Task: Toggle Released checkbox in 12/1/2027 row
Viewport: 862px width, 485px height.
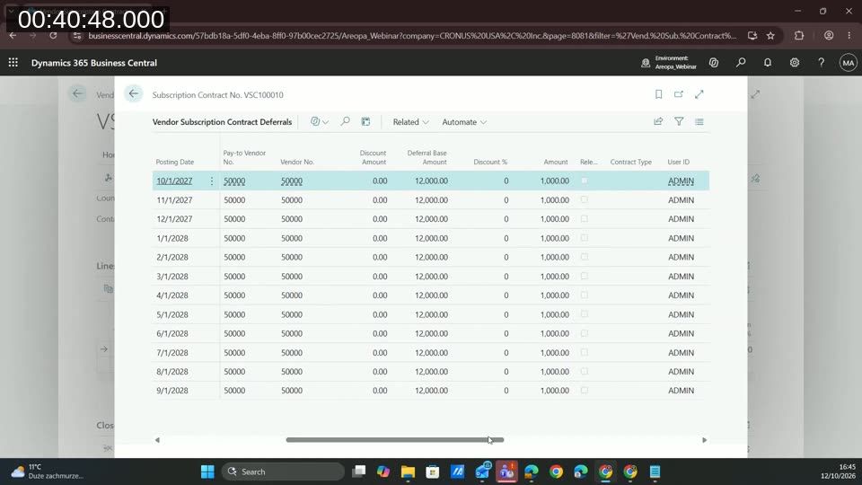Action: tap(585, 218)
